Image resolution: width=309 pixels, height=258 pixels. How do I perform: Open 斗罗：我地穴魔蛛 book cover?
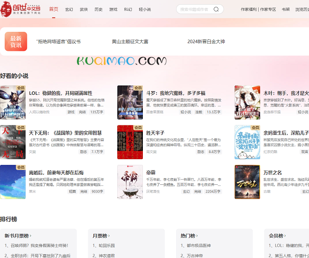(130, 102)
